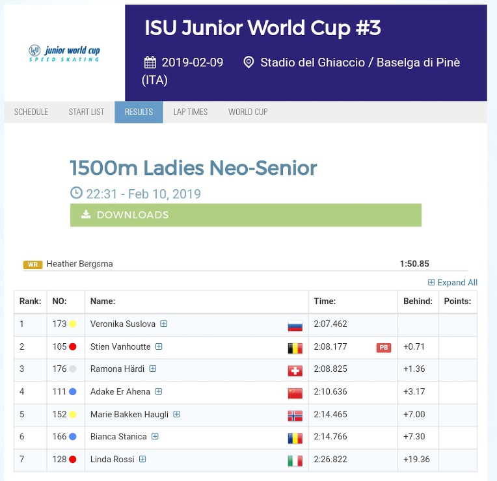Open the World Cup tab
The image size is (497, 481).
tap(248, 112)
